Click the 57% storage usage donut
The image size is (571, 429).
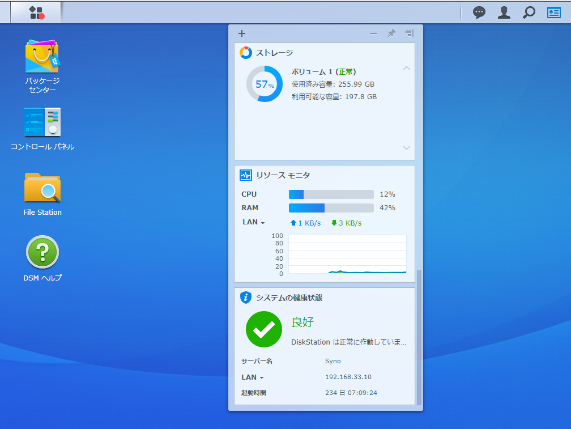point(265,84)
